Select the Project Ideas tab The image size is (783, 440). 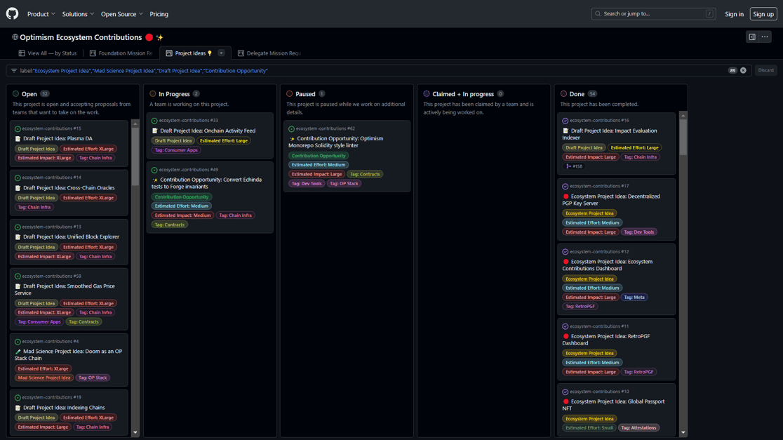pos(189,53)
